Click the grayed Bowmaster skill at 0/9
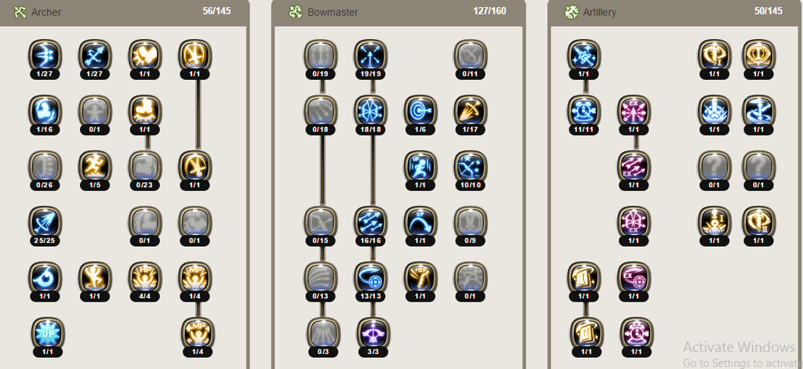Viewport: 803px width, 369px height. pyautogui.click(x=471, y=222)
